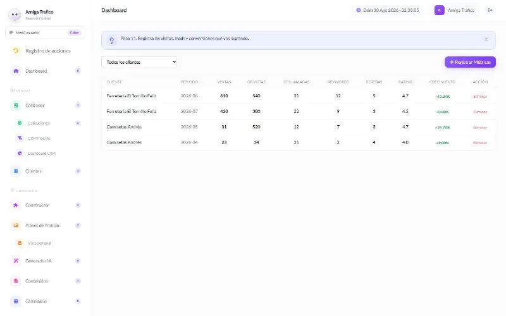Image resolution: width=506 pixels, height=316 pixels.
Task: Delete the Ferretería 2026-08 row via Eliminar
Action: coord(480,97)
